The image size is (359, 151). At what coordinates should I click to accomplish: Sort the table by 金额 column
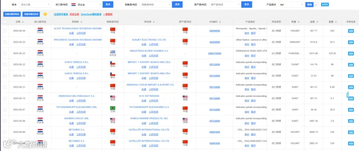click(x=317, y=22)
